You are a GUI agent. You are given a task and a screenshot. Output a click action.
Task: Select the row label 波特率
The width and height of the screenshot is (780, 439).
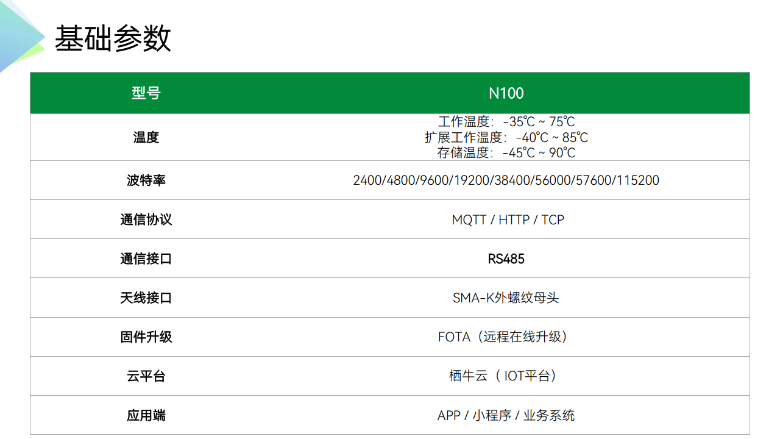pyautogui.click(x=146, y=180)
